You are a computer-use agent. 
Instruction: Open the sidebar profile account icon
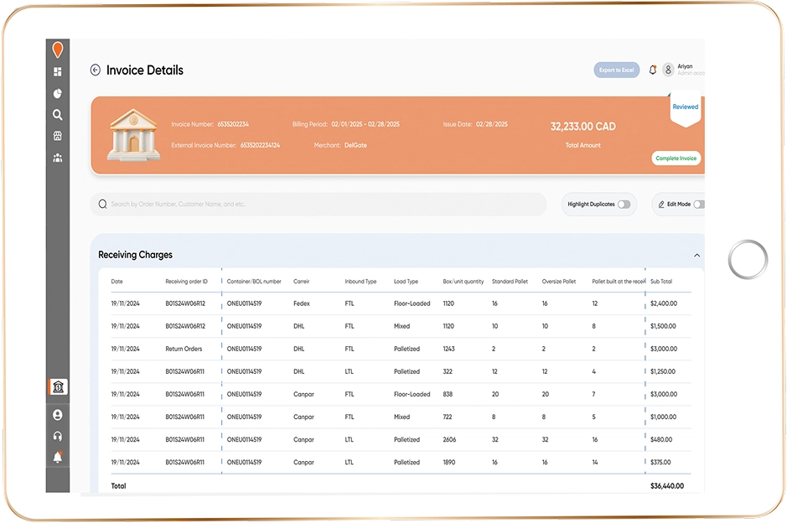pyautogui.click(x=58, y=415)
